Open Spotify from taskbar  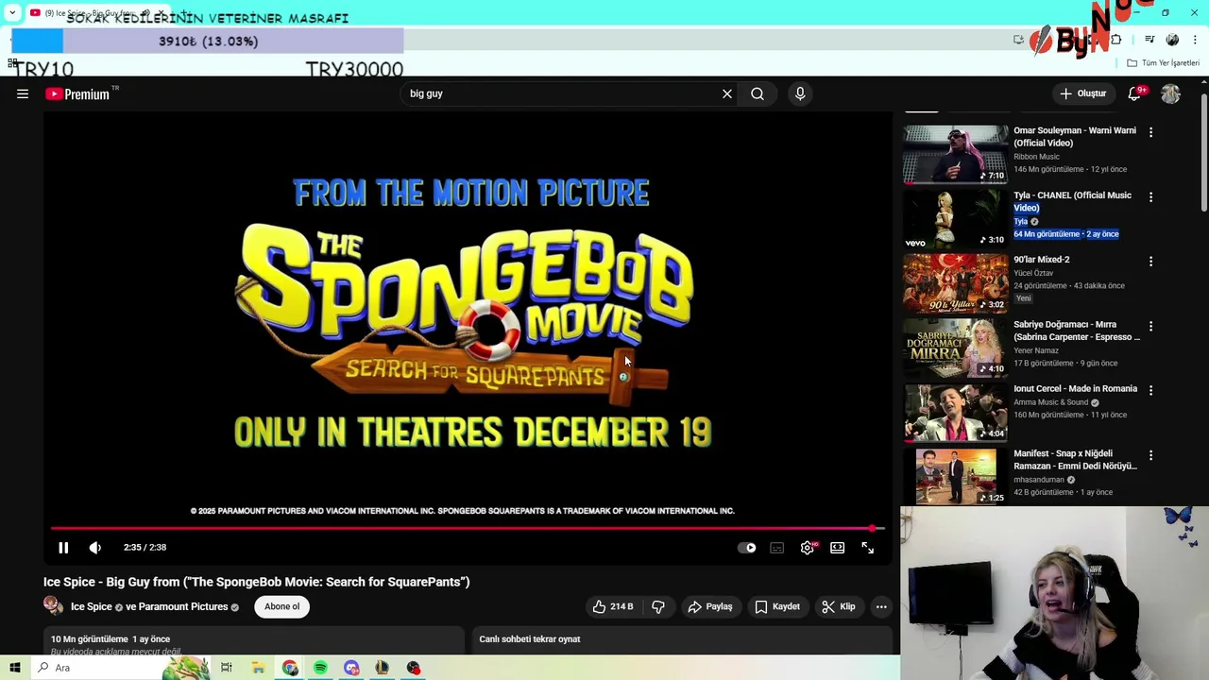pos(320,668)
